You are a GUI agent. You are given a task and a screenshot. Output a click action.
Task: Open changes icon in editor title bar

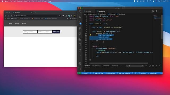pyautogui.click(x=153, y=11)
